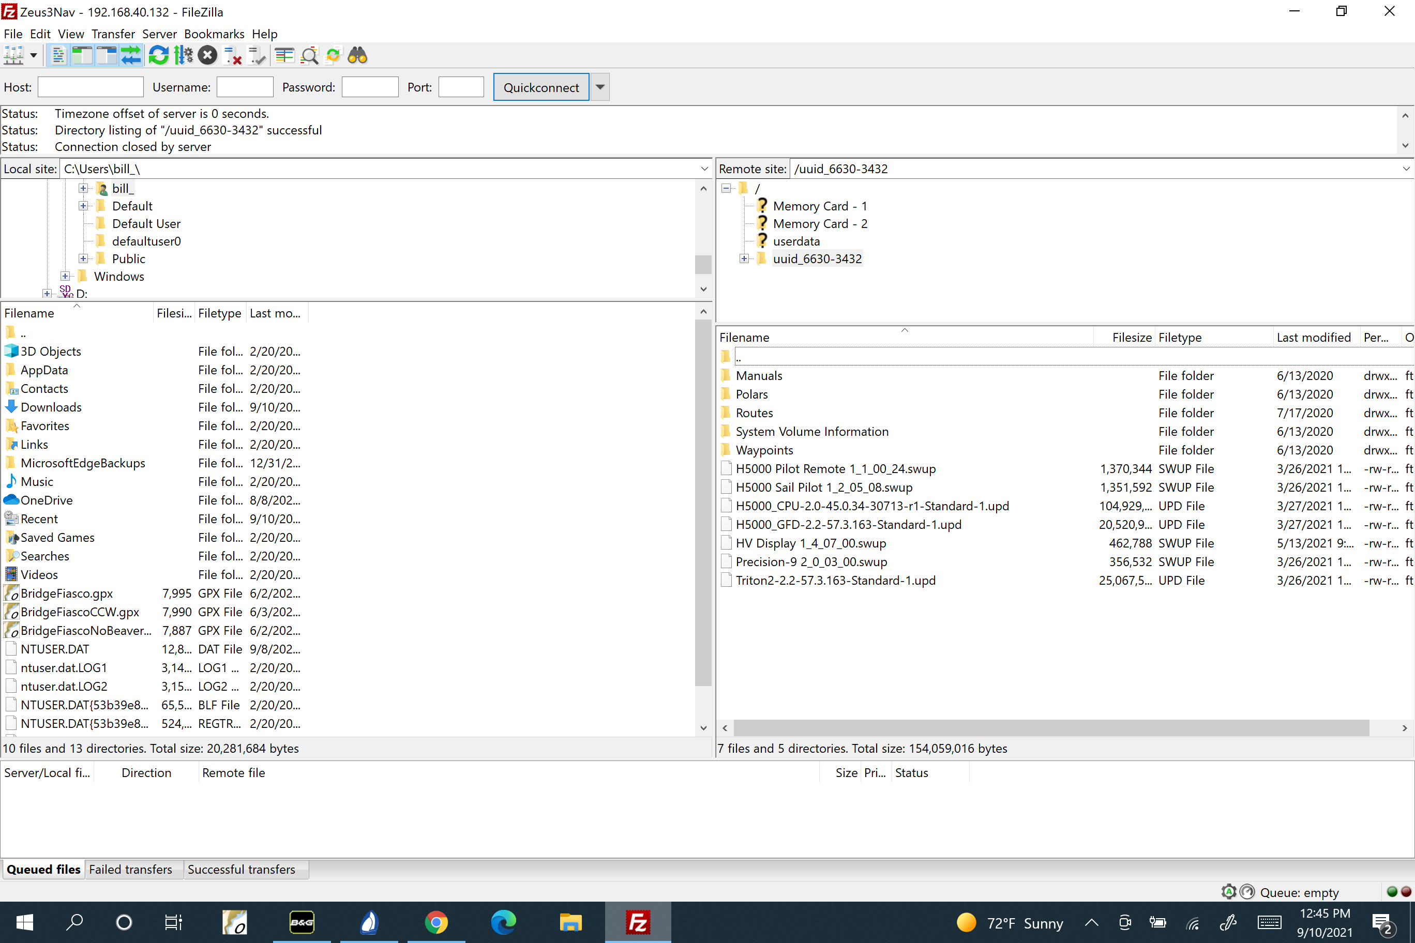Focus the Password input field

[x=370, y=87]
